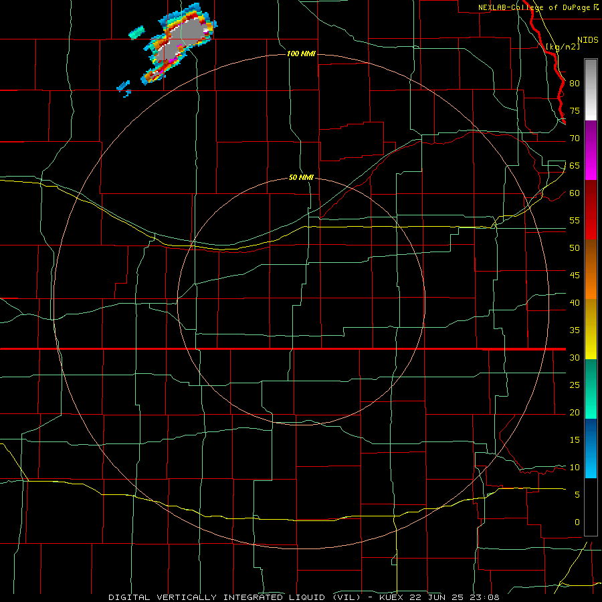
Task: Click the 0 value on color scale
Action: pos(577,522)
